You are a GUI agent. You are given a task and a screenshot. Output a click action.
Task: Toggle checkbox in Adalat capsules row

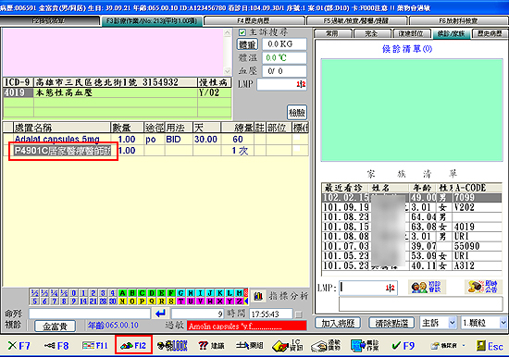click(296, 139)
